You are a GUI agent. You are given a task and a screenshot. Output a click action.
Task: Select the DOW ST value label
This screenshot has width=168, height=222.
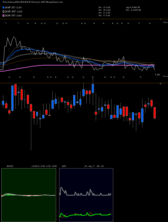pos(13,8)
